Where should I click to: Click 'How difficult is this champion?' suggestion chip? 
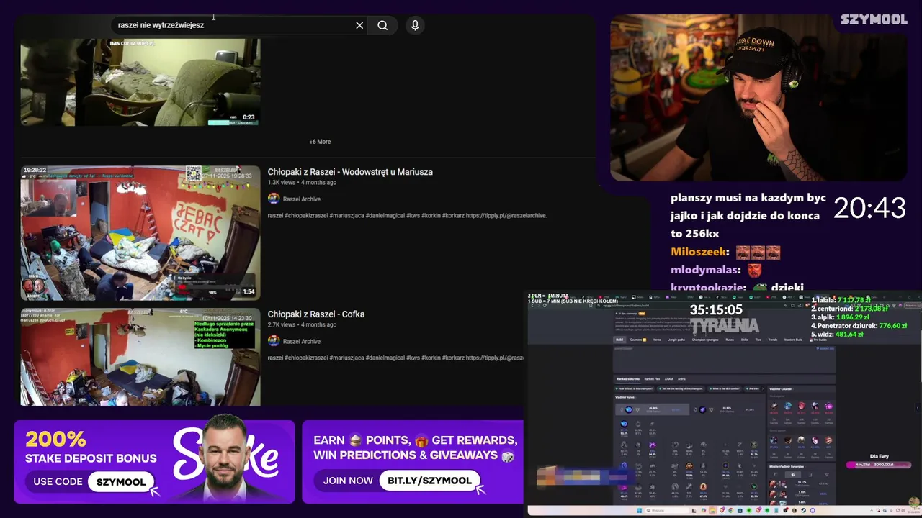tap(634, 388)
